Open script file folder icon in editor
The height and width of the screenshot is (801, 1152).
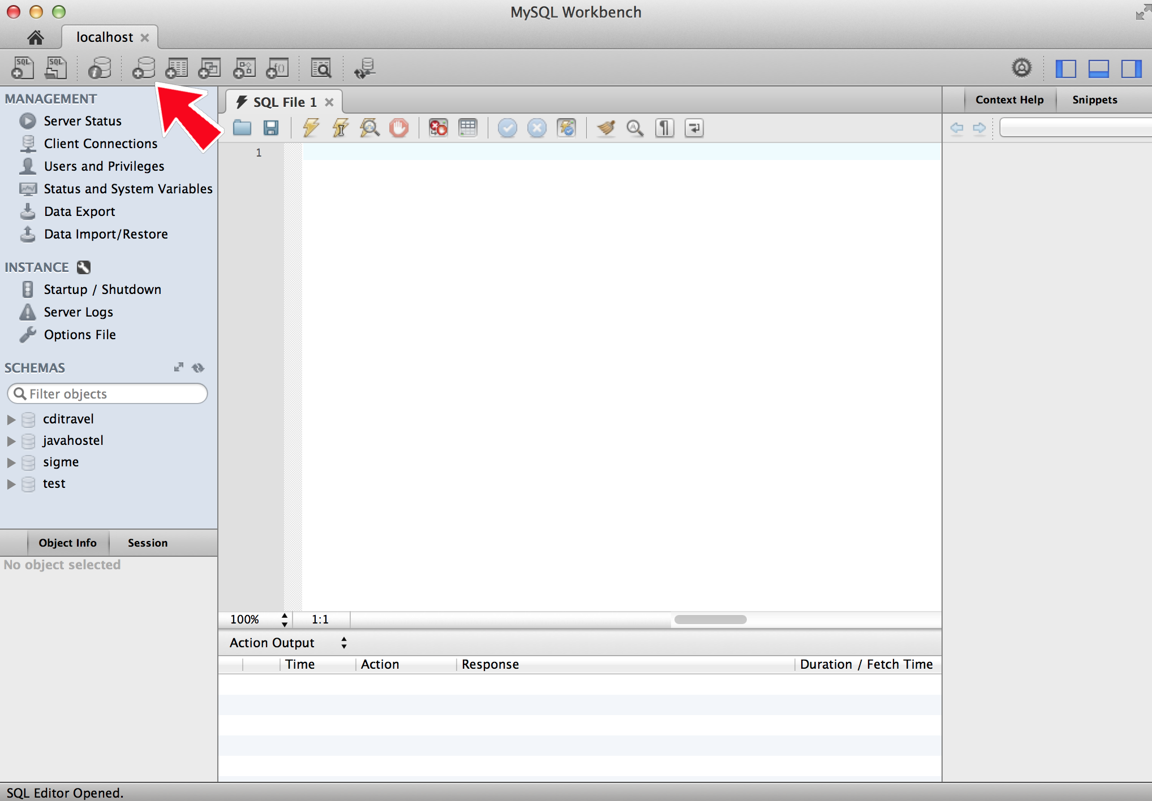242,128
